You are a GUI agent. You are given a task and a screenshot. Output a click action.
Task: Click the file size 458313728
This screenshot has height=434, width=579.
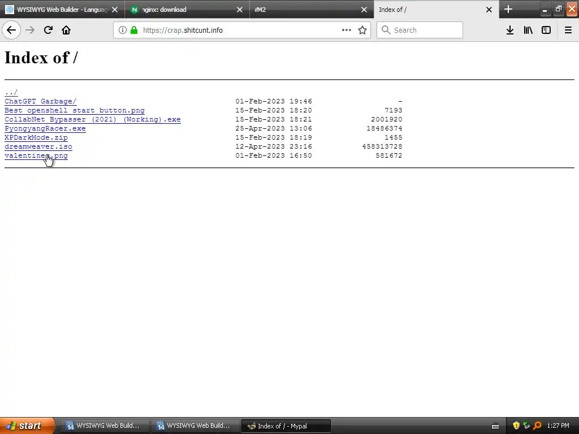point(382,146)
